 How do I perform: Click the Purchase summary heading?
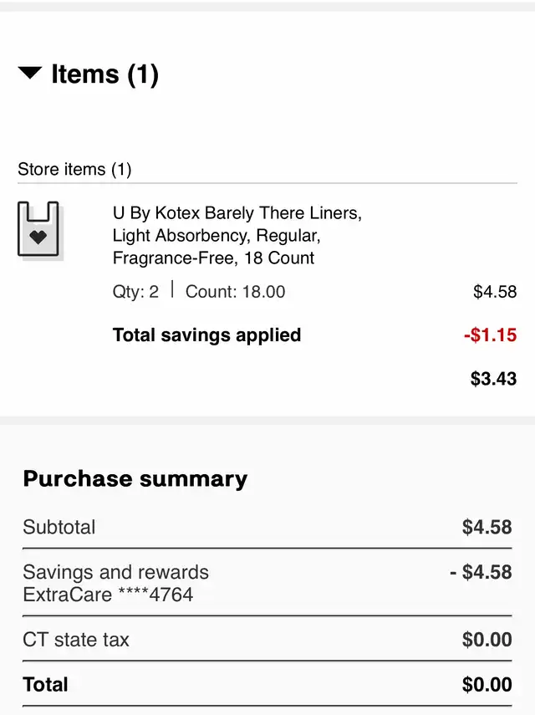coord(135,479)
